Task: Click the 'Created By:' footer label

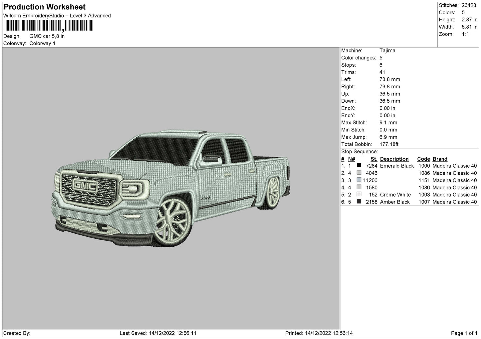Action: coord(17,333)
